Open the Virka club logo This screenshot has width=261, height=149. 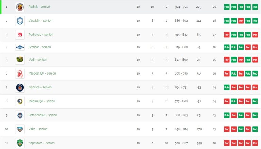click(20, 129)
